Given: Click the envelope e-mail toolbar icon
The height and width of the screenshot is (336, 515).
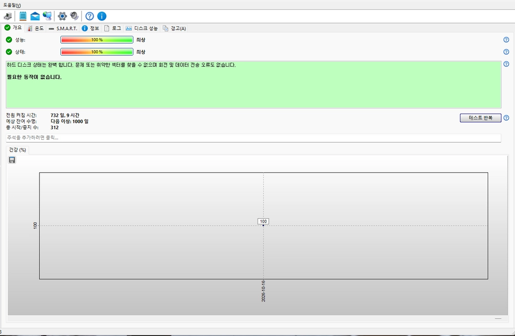Looking at the screenshot, I should click(35, 16).
